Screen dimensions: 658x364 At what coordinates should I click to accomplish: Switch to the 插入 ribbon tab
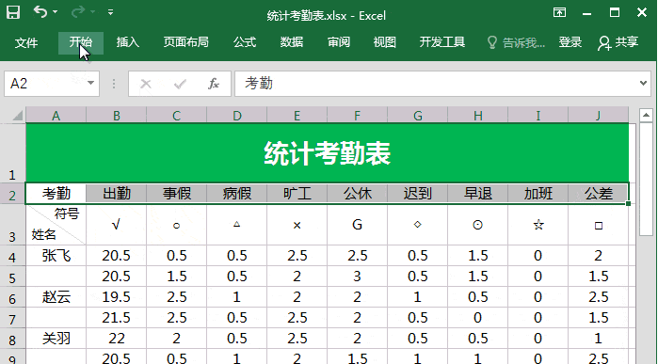[x=128, y=42]
